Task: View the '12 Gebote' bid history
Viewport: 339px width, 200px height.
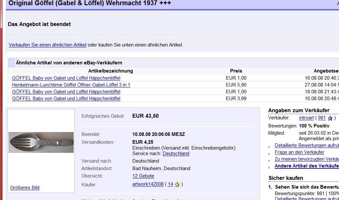Action: pos(143,176)
